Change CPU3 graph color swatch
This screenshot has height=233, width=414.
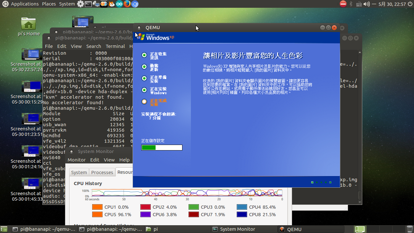click(193, 207)
